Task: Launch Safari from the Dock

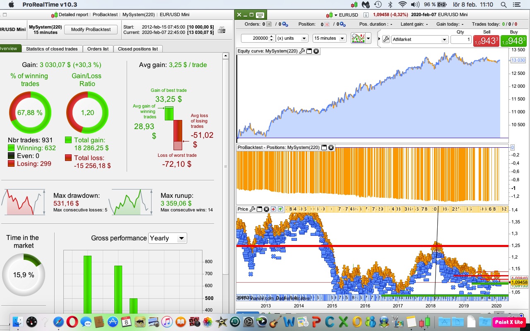Action: [x=59, y=321]
